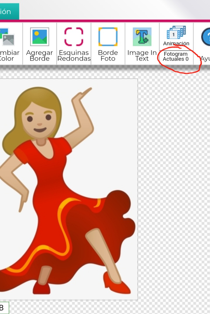Click the 'Animación' text label

[x=176, y=43]
